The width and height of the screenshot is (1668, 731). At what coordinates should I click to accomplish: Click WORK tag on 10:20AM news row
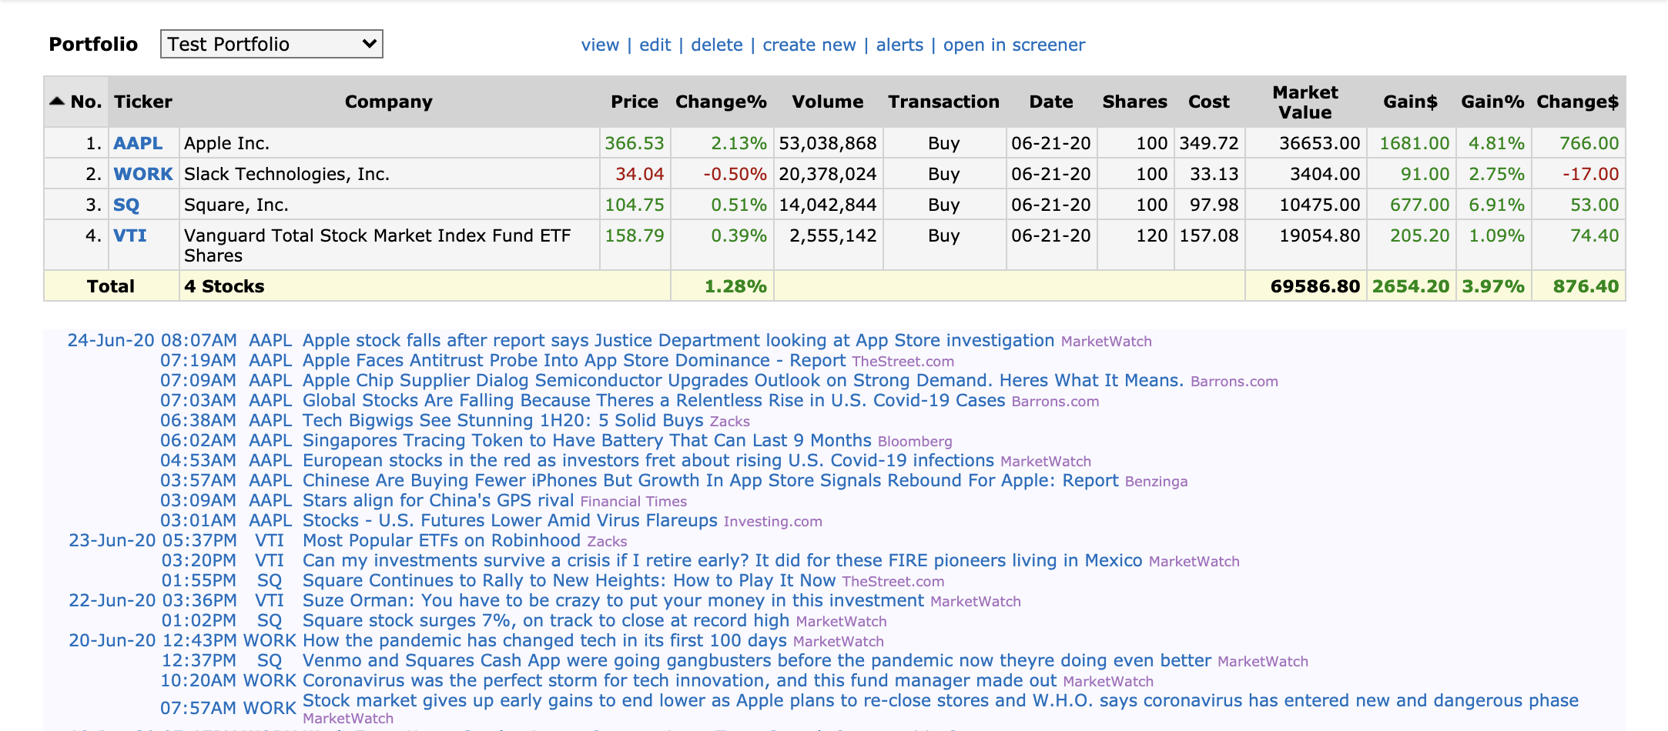pyautogui.click(x=270, y=680)
